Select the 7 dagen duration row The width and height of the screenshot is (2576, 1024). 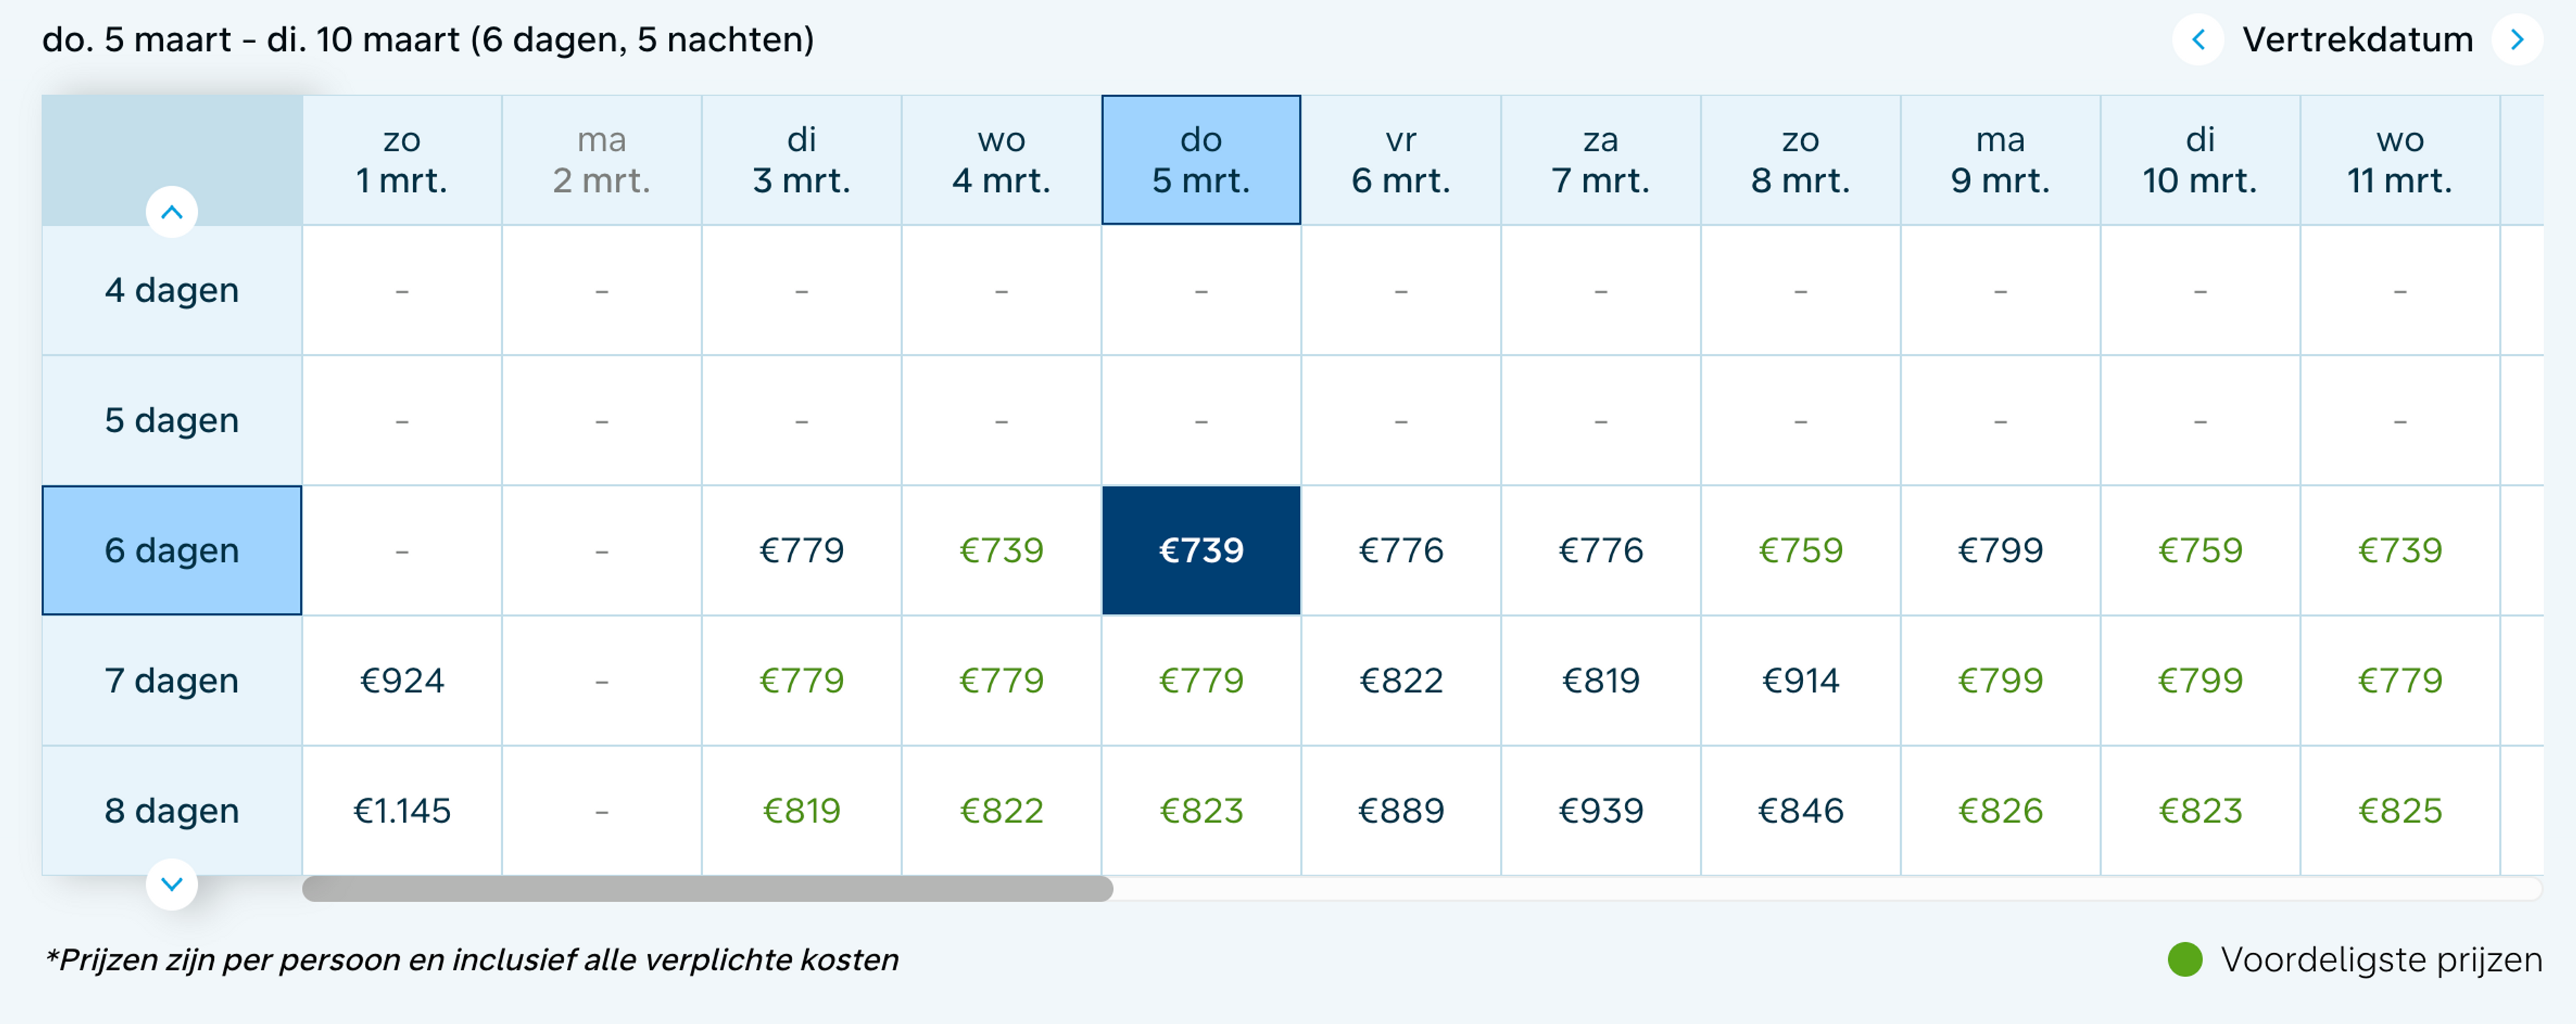171,680
